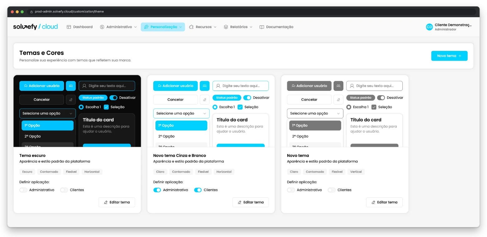Click the Novo tema button
The image size is (487, 237).
[449, 56]
